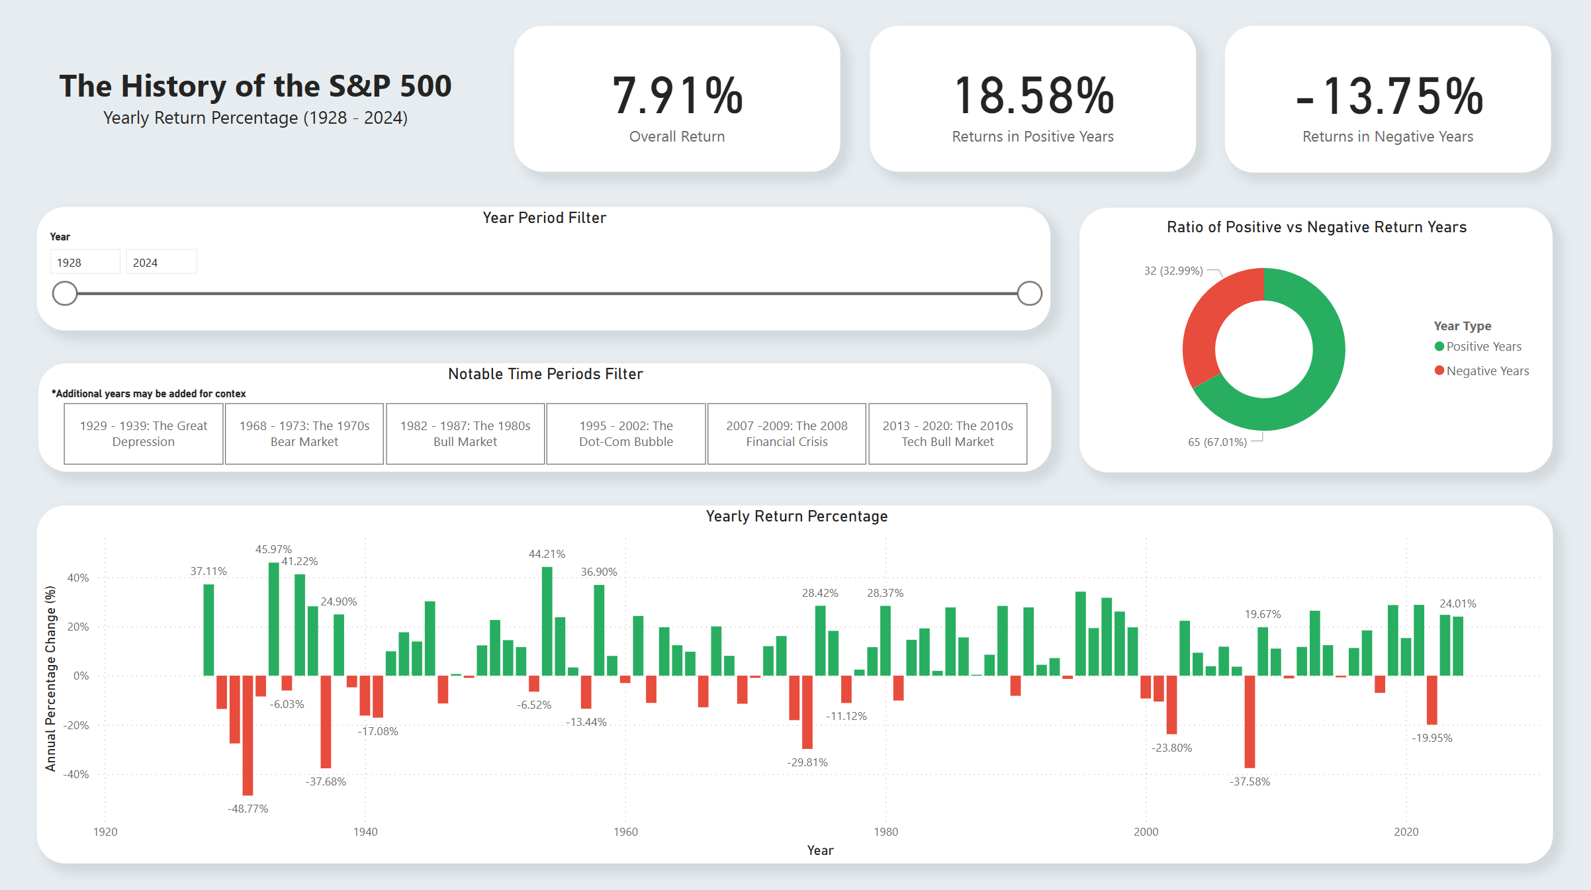This screenshot has width=1591, height=890.
Task: Click the red bar labeled -11.12%
Action: point(846,690)
